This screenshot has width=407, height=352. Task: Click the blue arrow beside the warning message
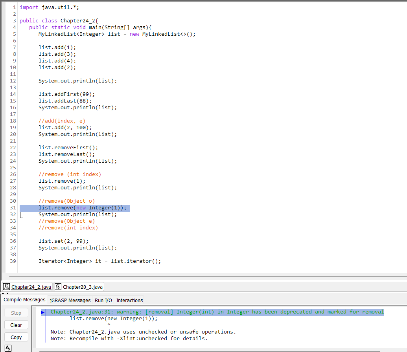(x=43, y=312)
